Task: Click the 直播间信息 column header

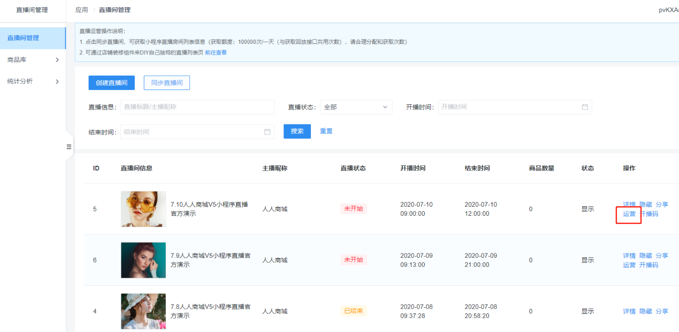Action: [x=137, y=168]
